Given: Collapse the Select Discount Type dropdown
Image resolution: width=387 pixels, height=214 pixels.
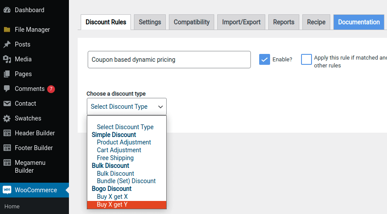Looking at the screenshot, I should [127, 107].
